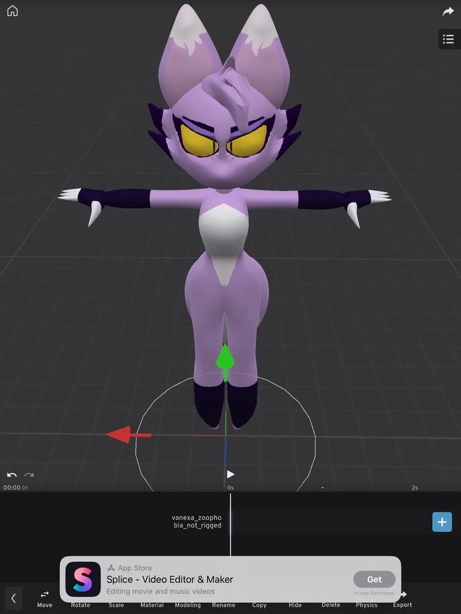Open the Modeling tools
Screen dimensions: 461x614
[x=188, y=604]
